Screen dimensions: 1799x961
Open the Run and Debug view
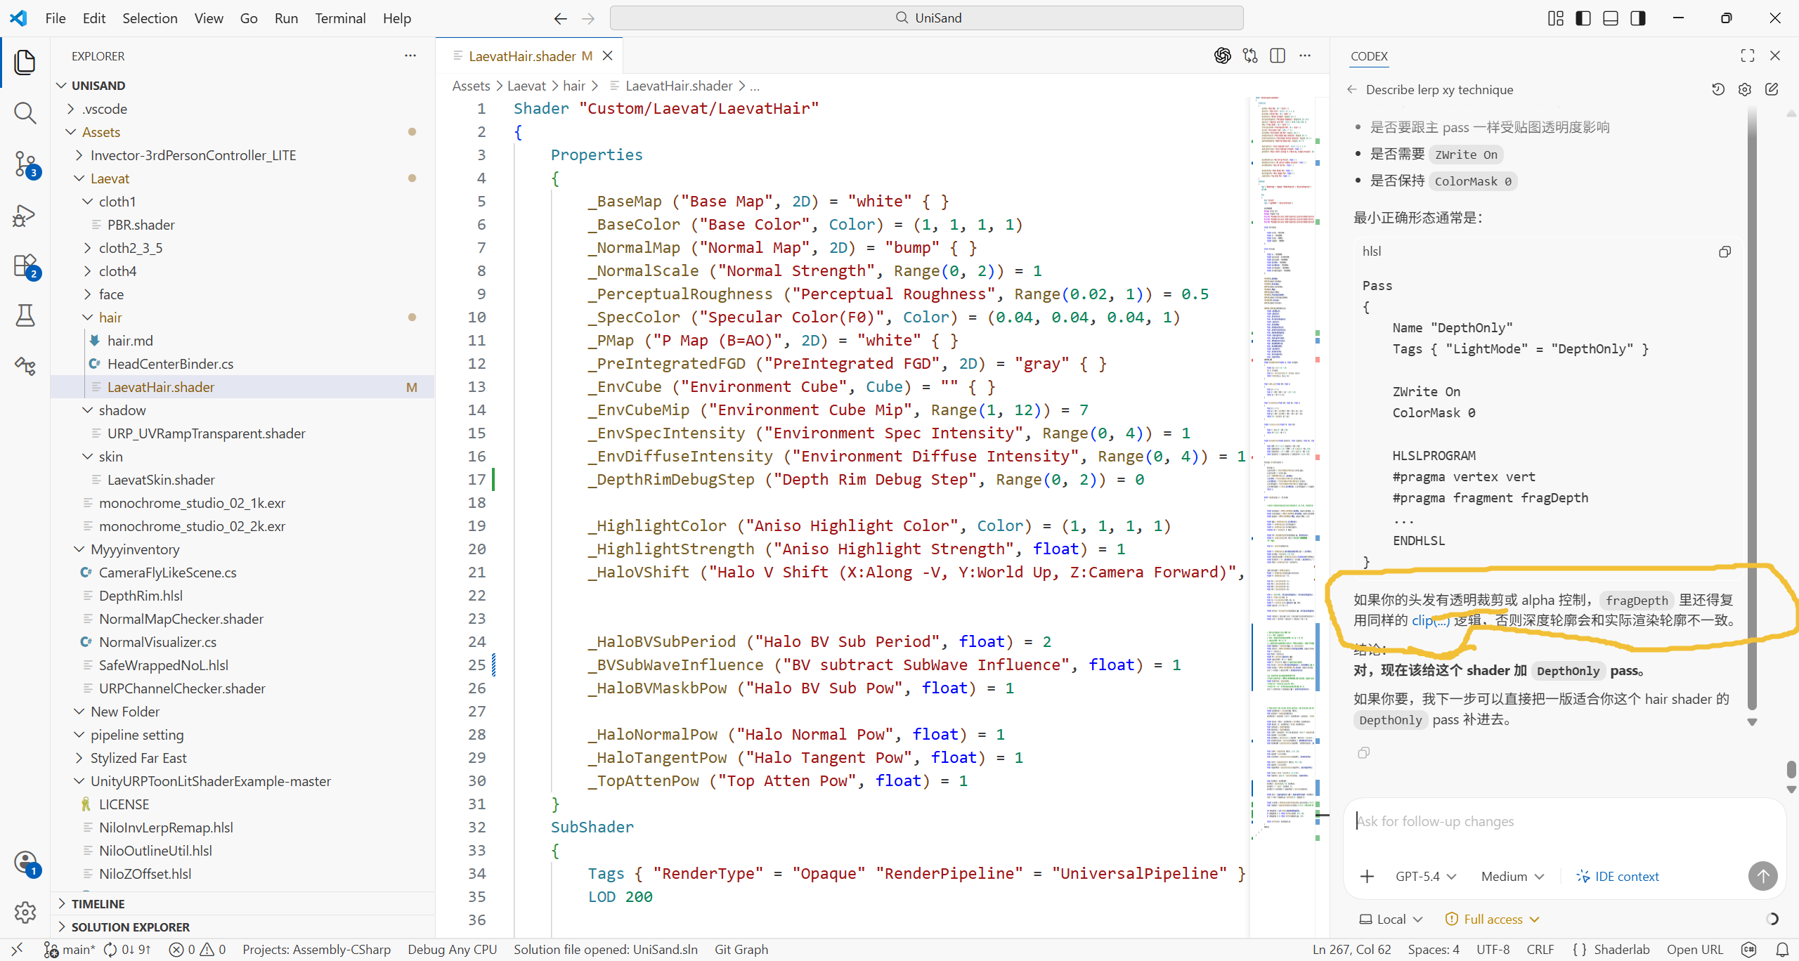(25, 215)
